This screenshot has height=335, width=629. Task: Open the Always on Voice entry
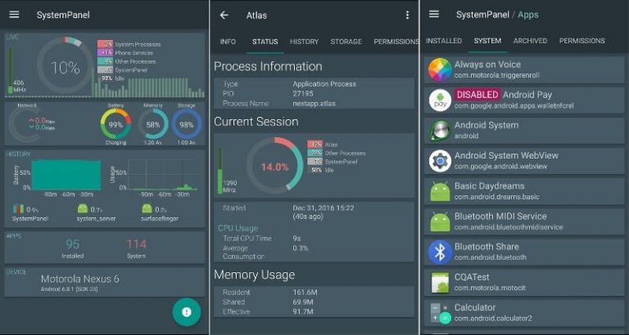524,69
